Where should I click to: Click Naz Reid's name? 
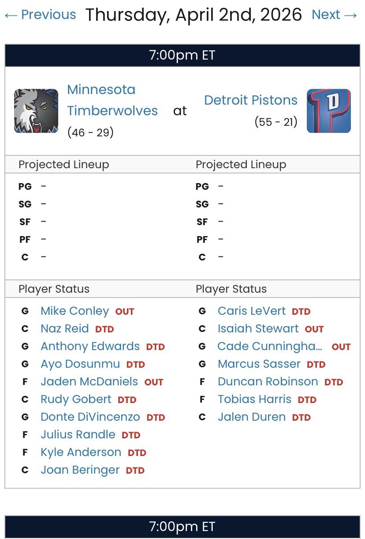point(65,328)
